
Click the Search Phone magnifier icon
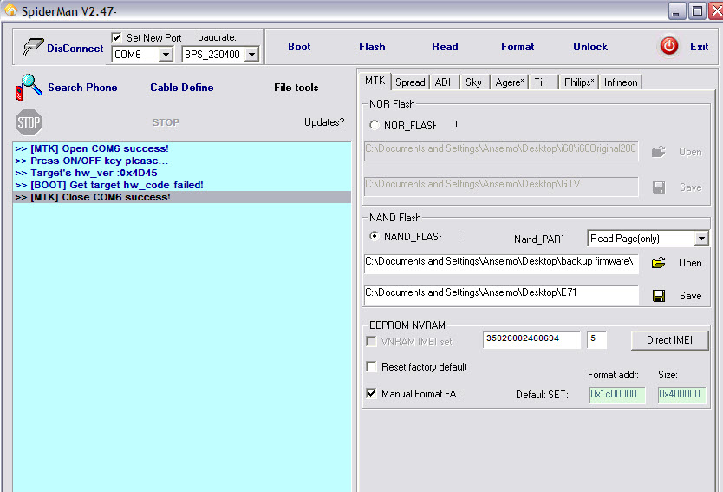coord(28,87)
